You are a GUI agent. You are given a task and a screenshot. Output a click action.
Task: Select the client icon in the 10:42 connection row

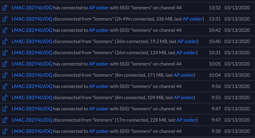click(5, 30)
